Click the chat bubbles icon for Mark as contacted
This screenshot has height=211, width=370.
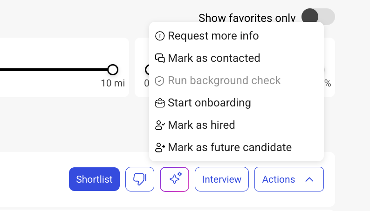(x=160, y=58)
